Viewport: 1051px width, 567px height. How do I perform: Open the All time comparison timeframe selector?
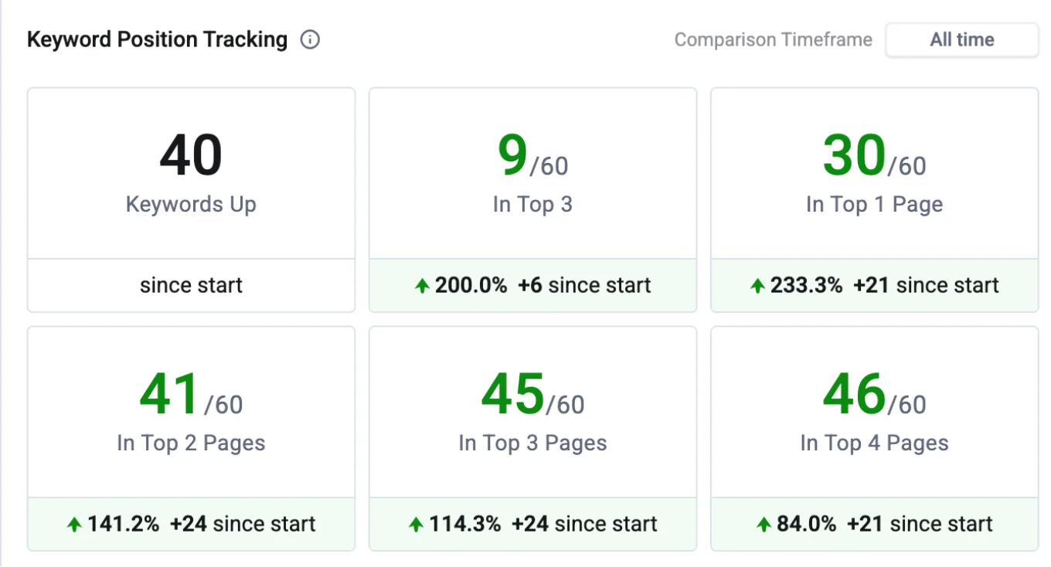click(961, 39)
